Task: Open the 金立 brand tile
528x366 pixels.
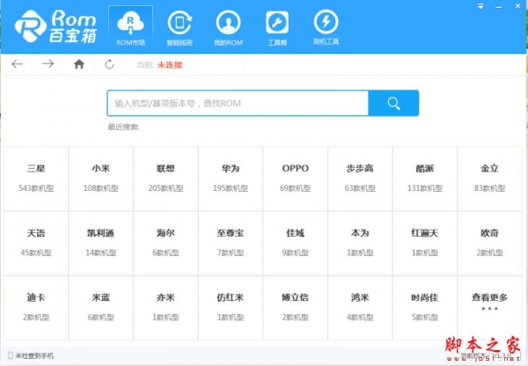Action: (x=489, y=179)
